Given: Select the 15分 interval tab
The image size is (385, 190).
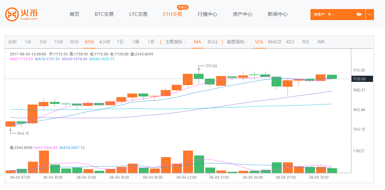Looking at the screenshot, I should tap(59, 42).
